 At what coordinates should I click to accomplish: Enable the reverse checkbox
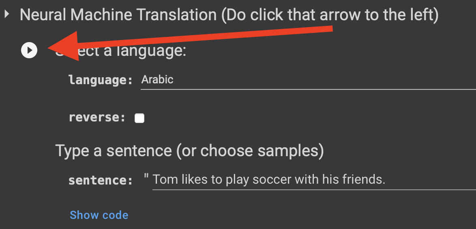coord(139,118)
